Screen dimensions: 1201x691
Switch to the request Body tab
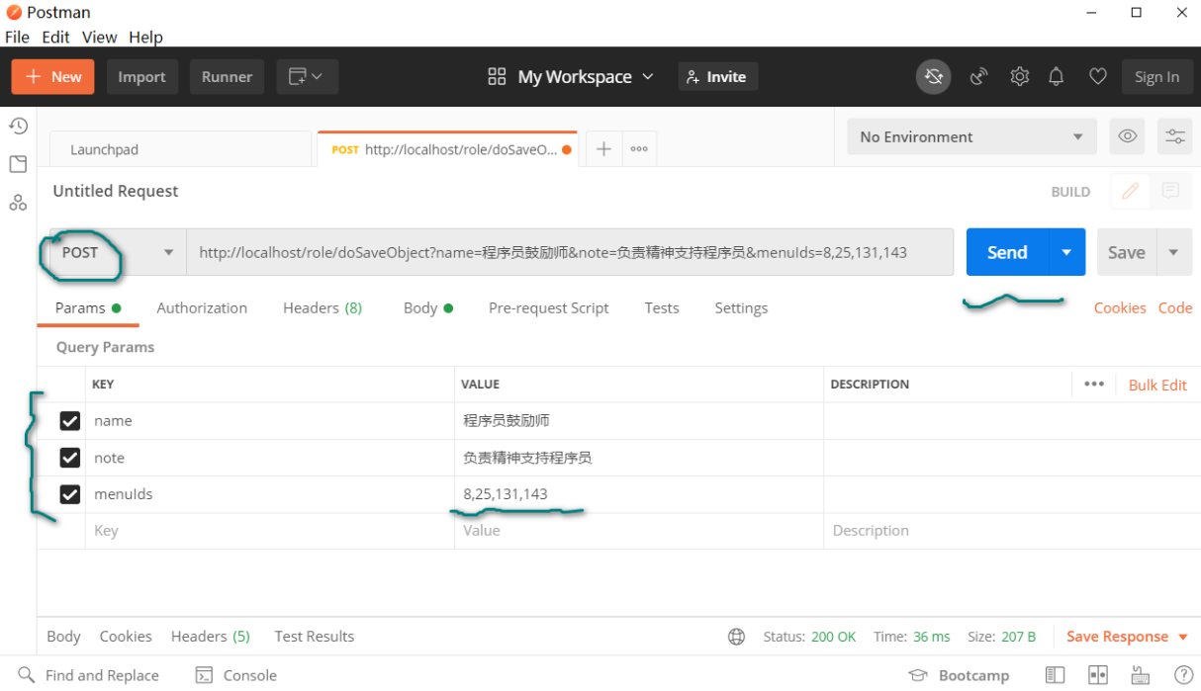(427, 307)
